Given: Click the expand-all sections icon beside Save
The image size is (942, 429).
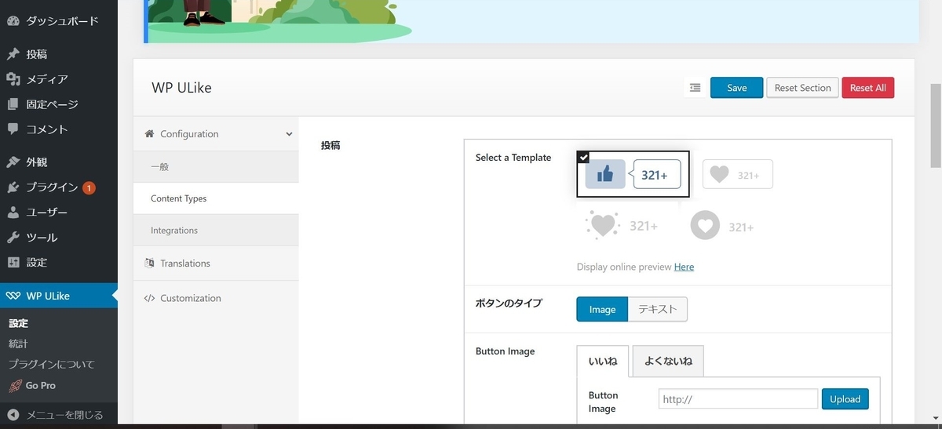Looking at the screenshot, I should pos(695,88).
